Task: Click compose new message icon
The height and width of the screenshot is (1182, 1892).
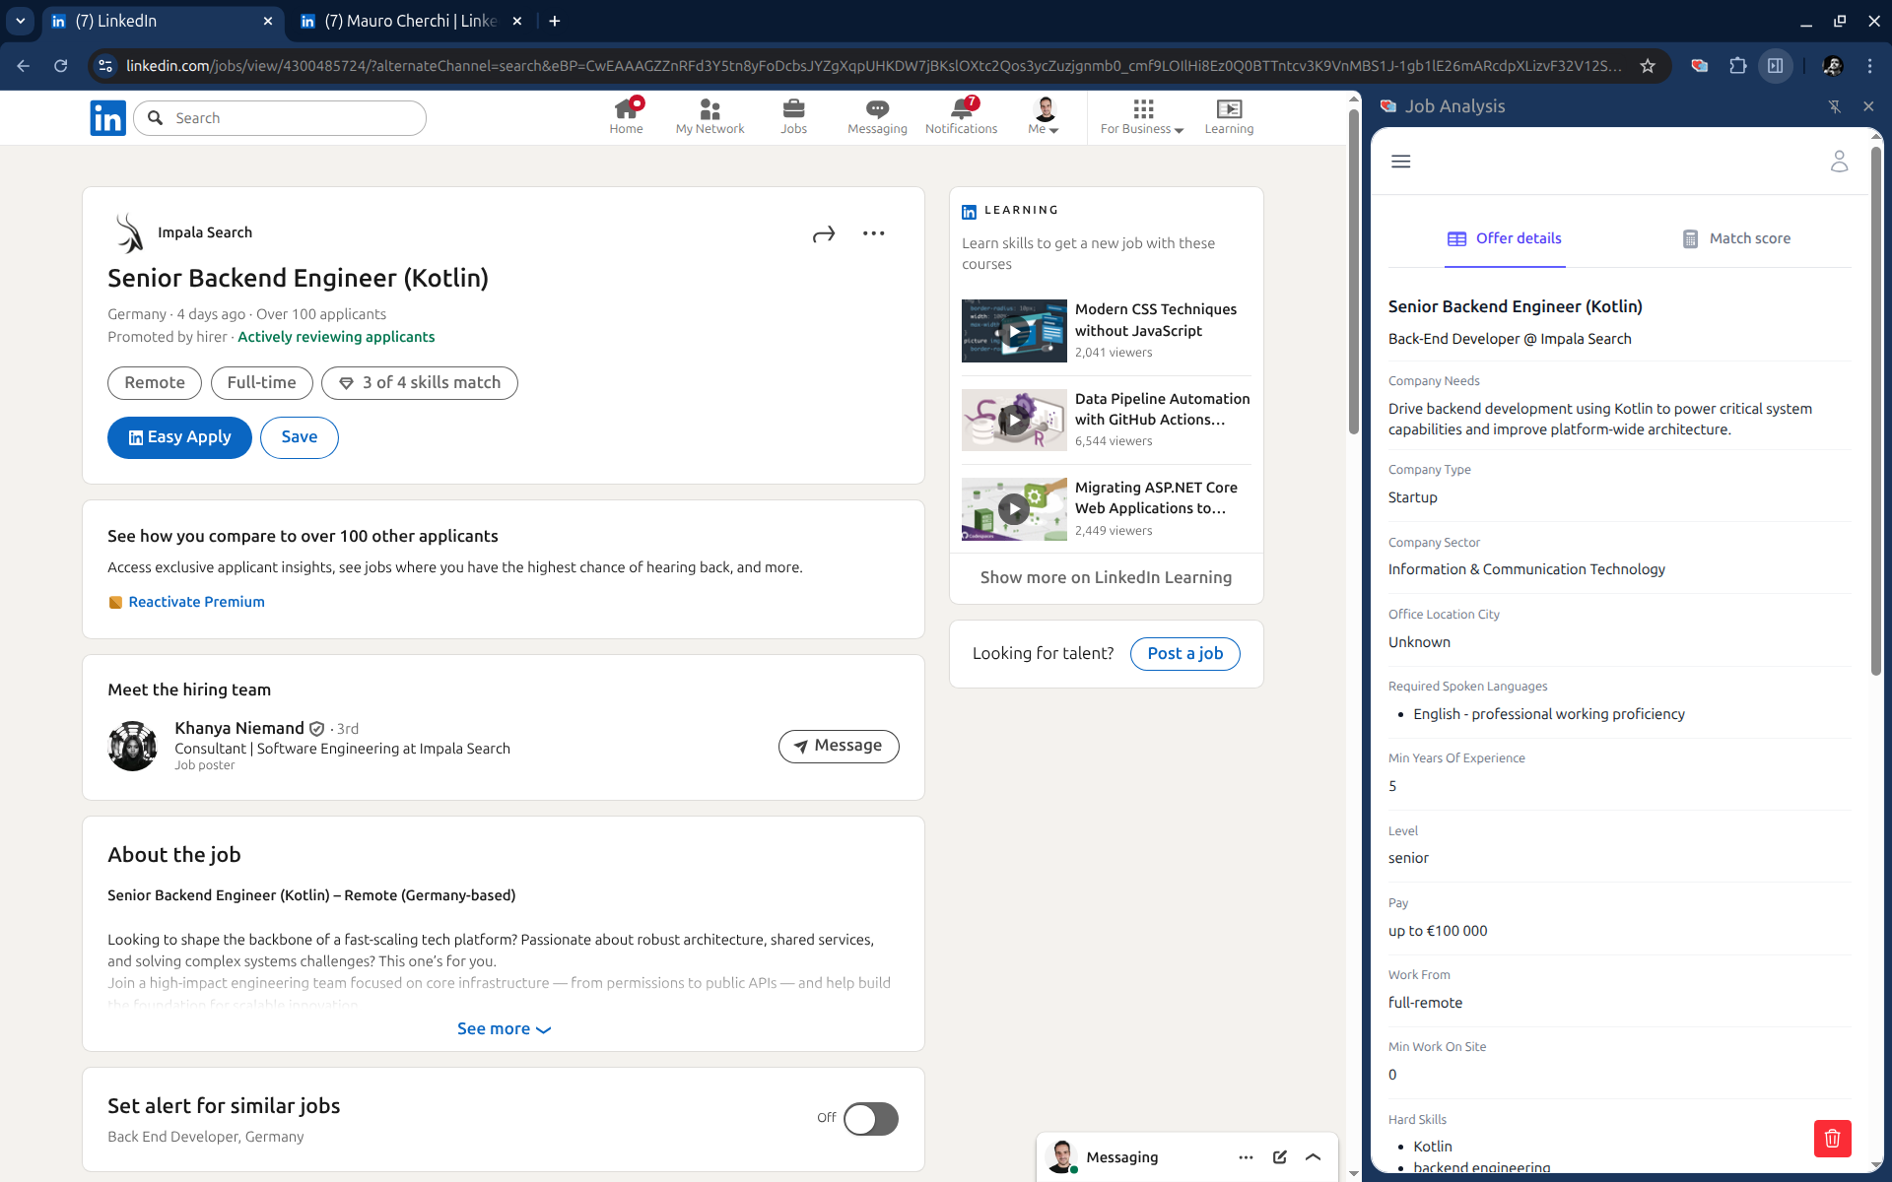Action: coord(1279,1157)
